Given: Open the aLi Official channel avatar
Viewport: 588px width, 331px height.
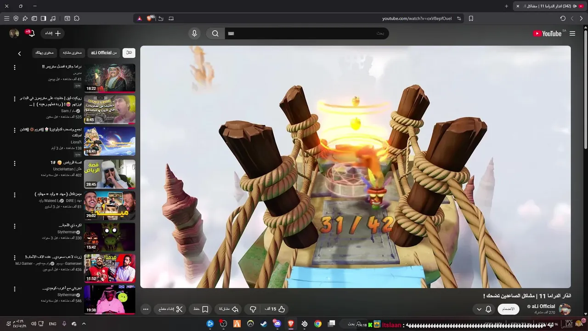Looking at the screenshot, I should 565,309.
